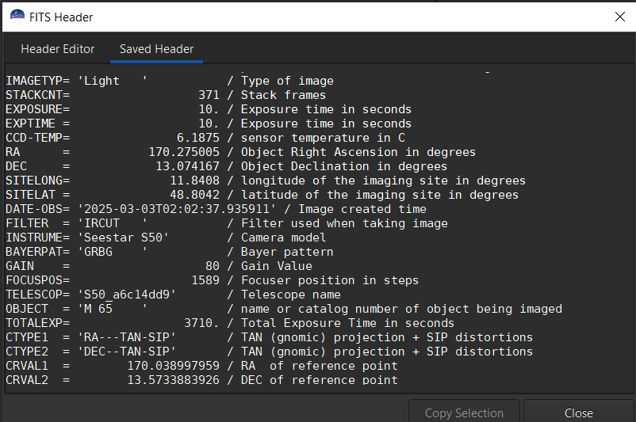Click the 'Image created time' comment

tap(362, 209)
